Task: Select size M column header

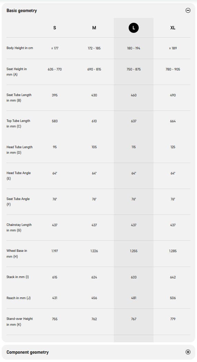Action: point(94,28)
